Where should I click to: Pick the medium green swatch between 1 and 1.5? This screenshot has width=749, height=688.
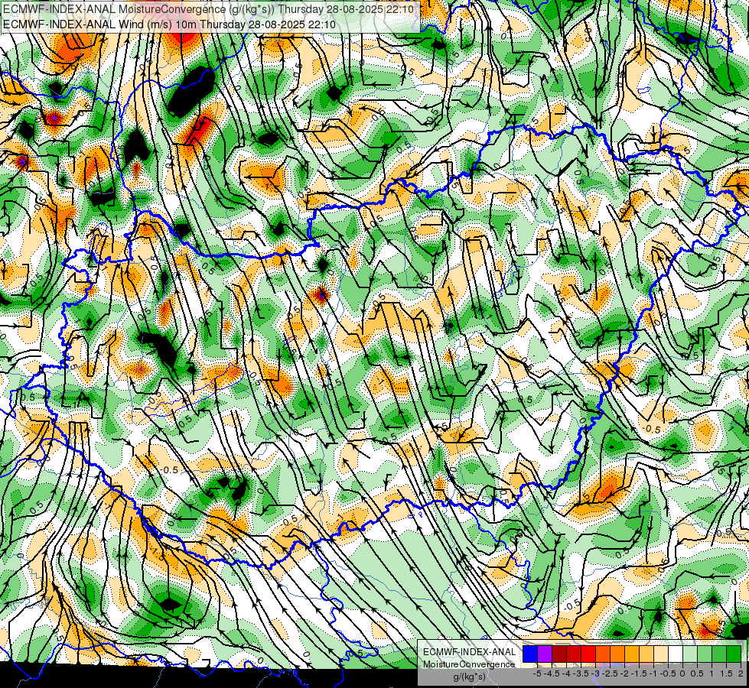719,654
